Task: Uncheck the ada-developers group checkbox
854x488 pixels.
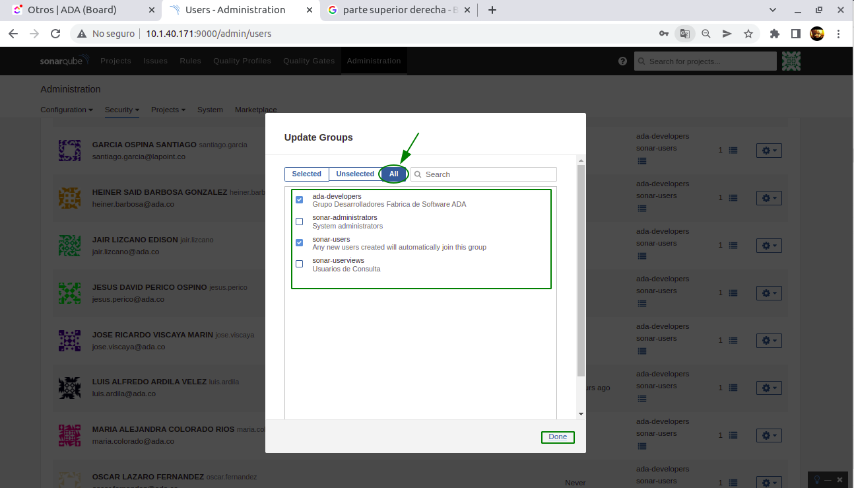Action: click(x=300, y=200)
